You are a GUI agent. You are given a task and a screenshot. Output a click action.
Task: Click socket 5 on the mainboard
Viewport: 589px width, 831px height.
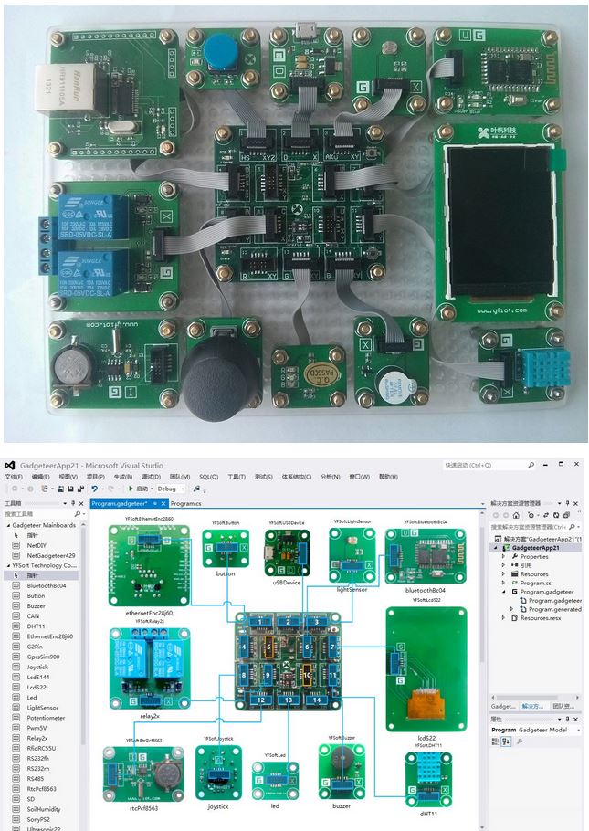click(x=268, y=647)
